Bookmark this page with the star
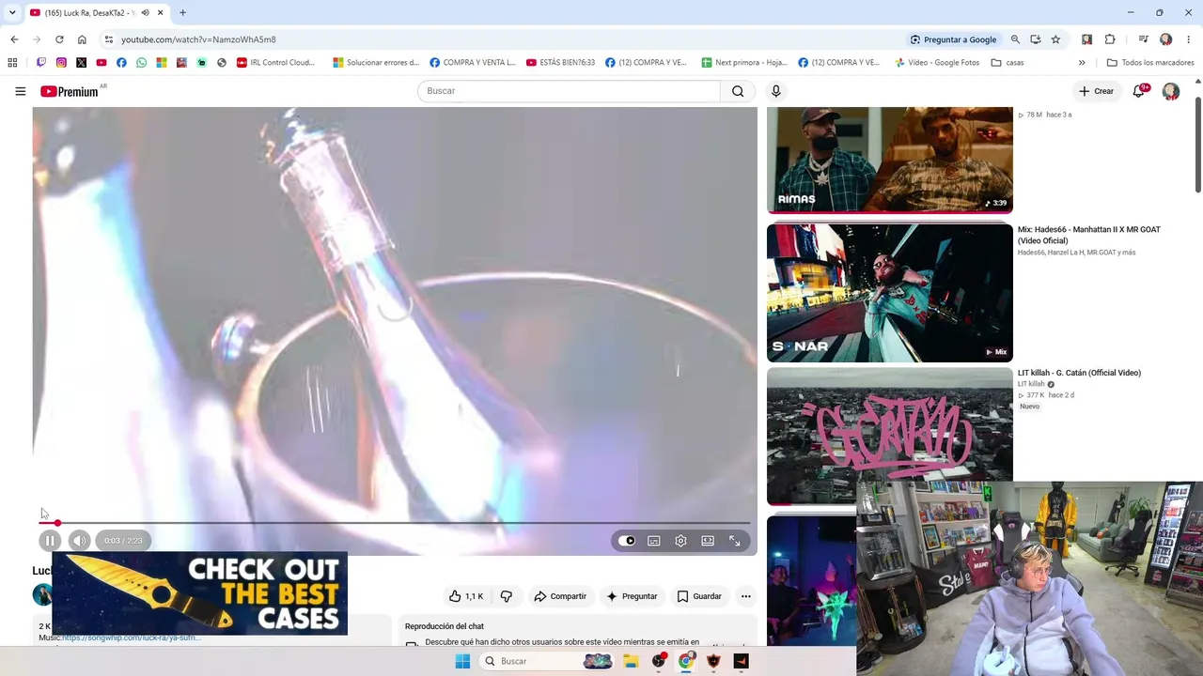The width and height of the screenshot is (1203, 676). pos(1055,39)
